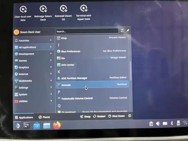Expand arrow next to Games
Image resolution: width=188 pixels, height=141 pixels.
pyautogui.click(x=51, y=60)
